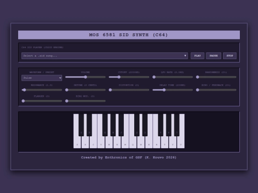Viewport: 258px width, 193px height.
Task: Click the 'Created by Enthronics of GSF' credit text
Action: [129, 157]
